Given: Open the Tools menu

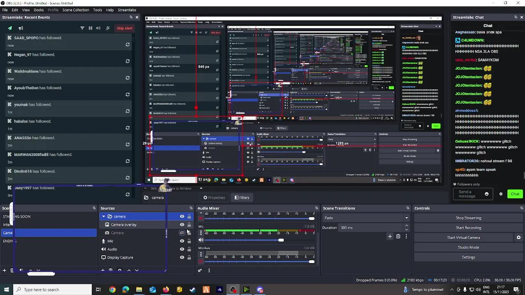Looking at the screenshot, I should tap(97, 10).
